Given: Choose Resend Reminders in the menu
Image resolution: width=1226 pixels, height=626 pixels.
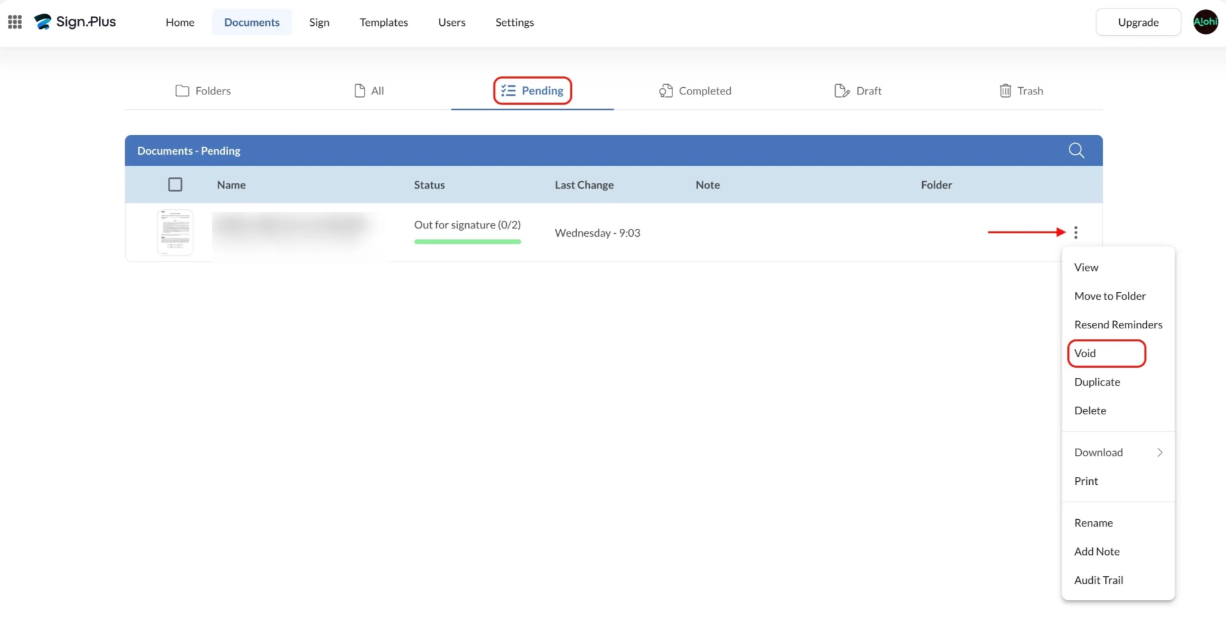Looking at the screenshot, I should [x=1117, y=325].
